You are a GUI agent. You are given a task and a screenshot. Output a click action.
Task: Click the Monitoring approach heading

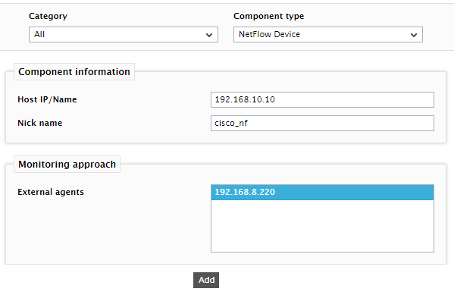tap(67, 165)
